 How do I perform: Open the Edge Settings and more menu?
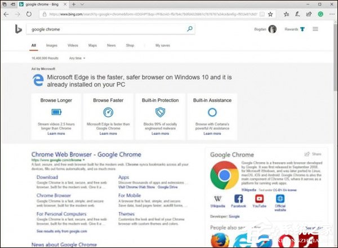pos(332,14)
